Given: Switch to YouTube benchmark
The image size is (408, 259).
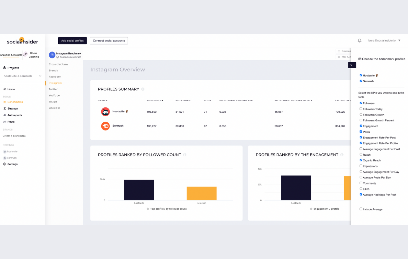Looking at the screenshot, I should pyautogui.click(x=54, y=96).
